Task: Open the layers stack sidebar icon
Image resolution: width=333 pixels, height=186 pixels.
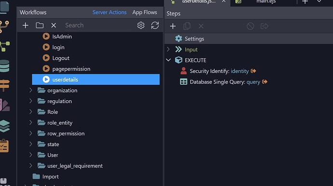Action: point(5,126)
